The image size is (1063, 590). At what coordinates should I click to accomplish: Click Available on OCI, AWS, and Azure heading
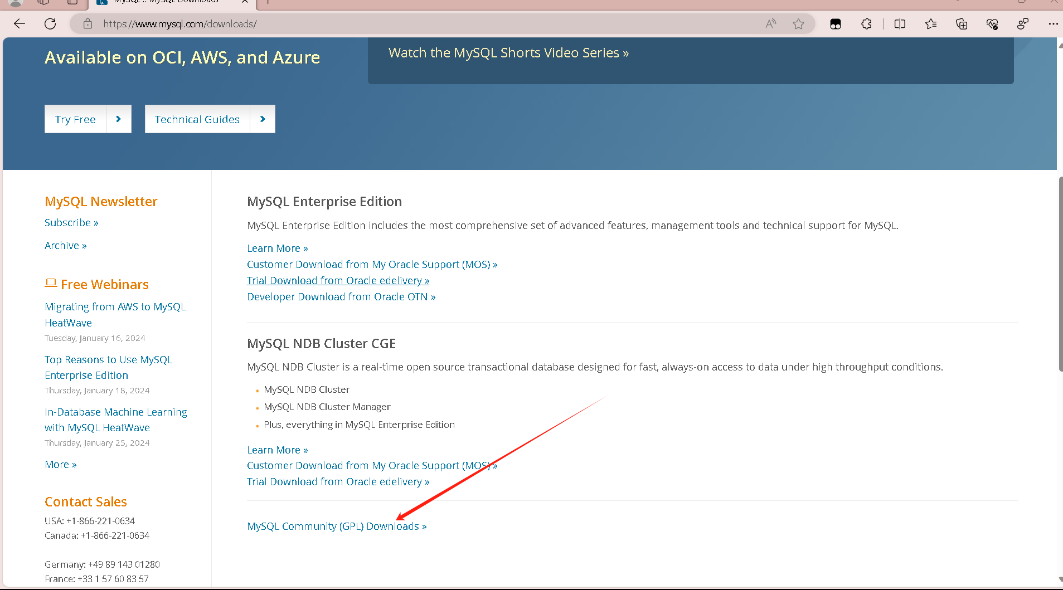pos(182,57)
